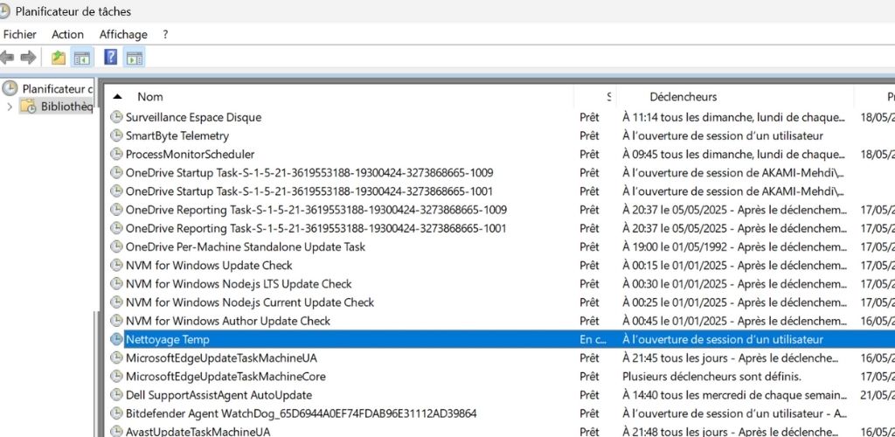Viewport: 895px width, 437px height.
Task: Toggle the Action pane toolbar button
Action: coord(134,58)
